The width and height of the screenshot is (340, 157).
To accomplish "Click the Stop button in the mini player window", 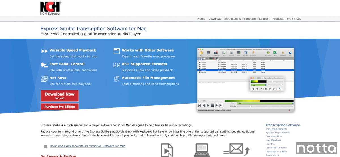I will click(x=266, y=89).
